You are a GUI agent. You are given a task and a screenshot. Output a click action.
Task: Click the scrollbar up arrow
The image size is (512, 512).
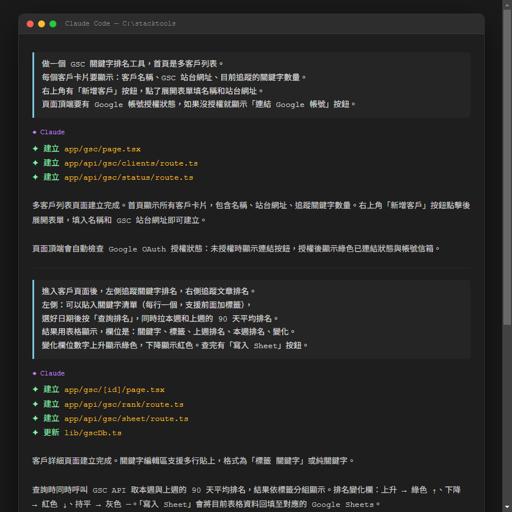[x=507, y=5]
